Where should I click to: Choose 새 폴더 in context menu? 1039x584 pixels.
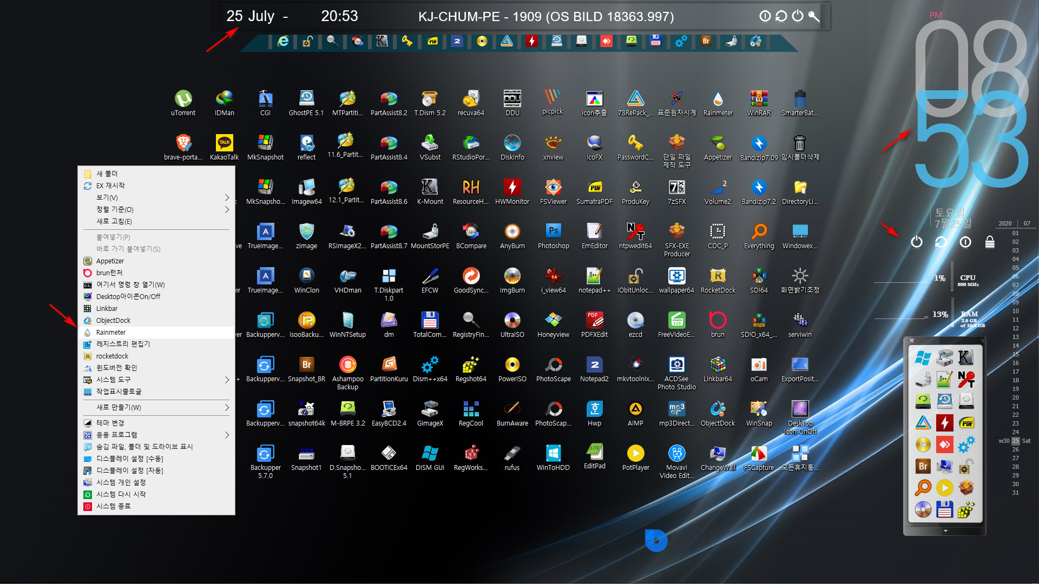pyautogui.click(x=157, y=174)
